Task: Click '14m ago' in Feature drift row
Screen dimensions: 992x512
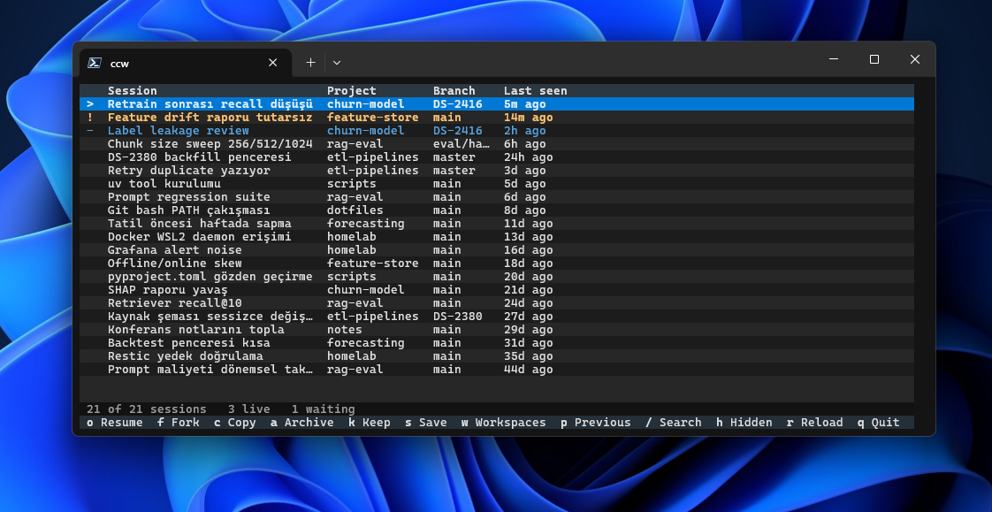Action: (528, 117)
